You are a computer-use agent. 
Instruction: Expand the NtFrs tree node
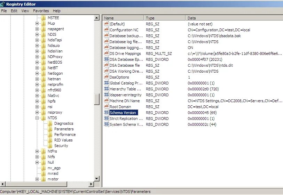click(x=37, y=152)
